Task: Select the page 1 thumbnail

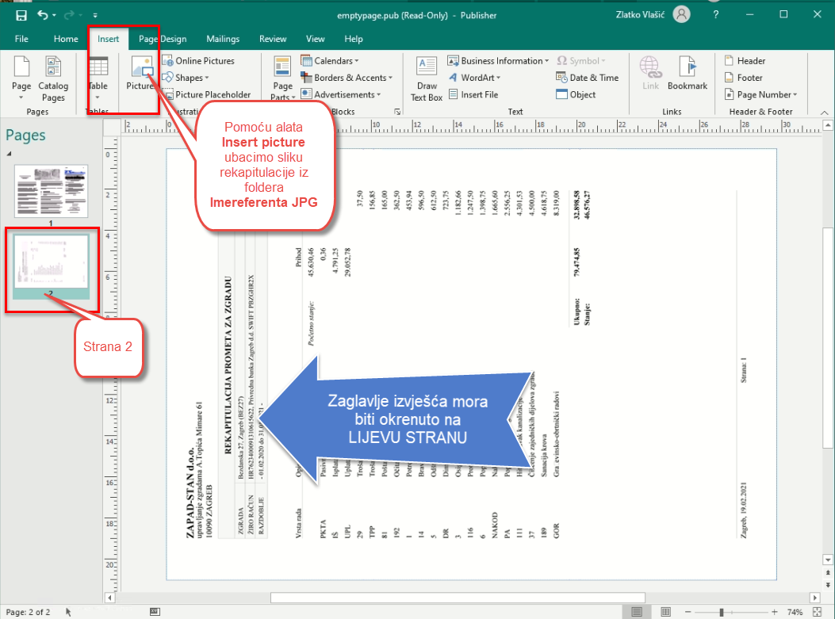Action: 51,190
